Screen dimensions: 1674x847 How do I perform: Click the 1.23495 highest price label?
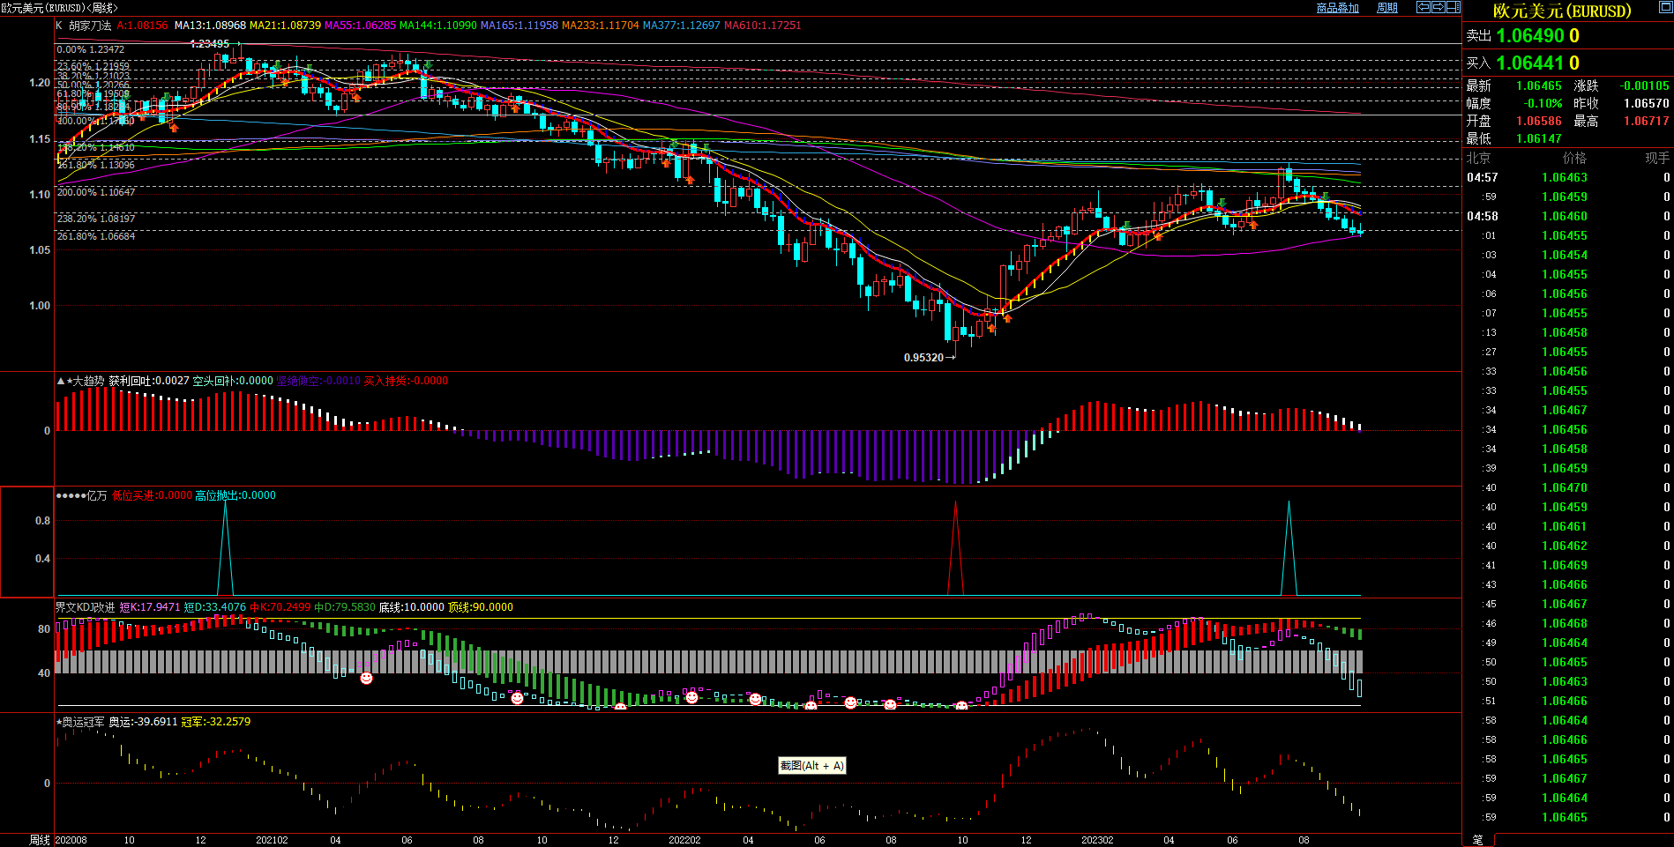pyautogui.click(x=209, y=44)
